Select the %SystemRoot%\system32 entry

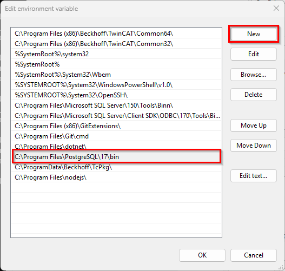tap(116, 54)
